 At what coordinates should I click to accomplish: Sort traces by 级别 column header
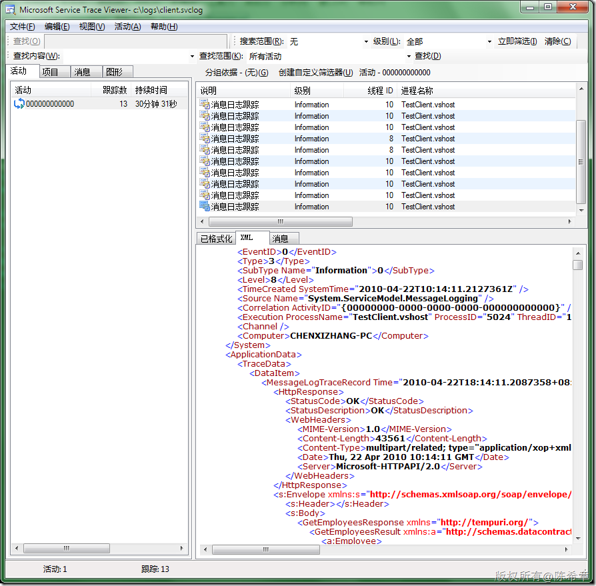(x=317, y=91)
